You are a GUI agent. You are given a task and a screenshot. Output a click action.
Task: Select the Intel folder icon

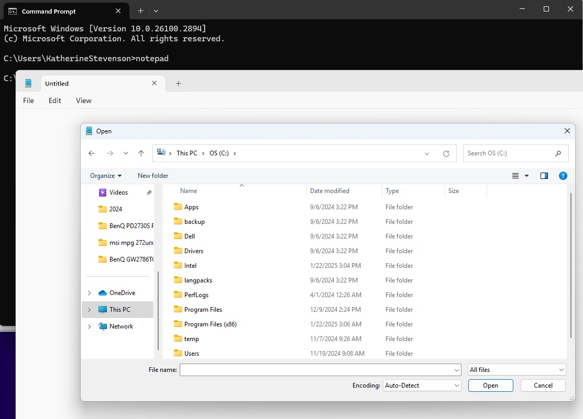pos(178,265)
